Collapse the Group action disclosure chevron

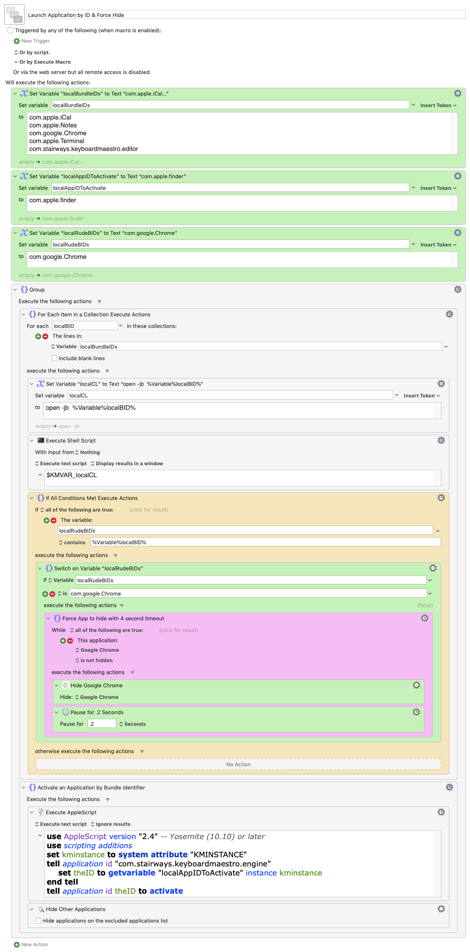(15, 290)
